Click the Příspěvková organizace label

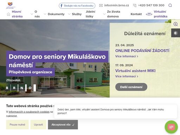[x=31, y=72]
